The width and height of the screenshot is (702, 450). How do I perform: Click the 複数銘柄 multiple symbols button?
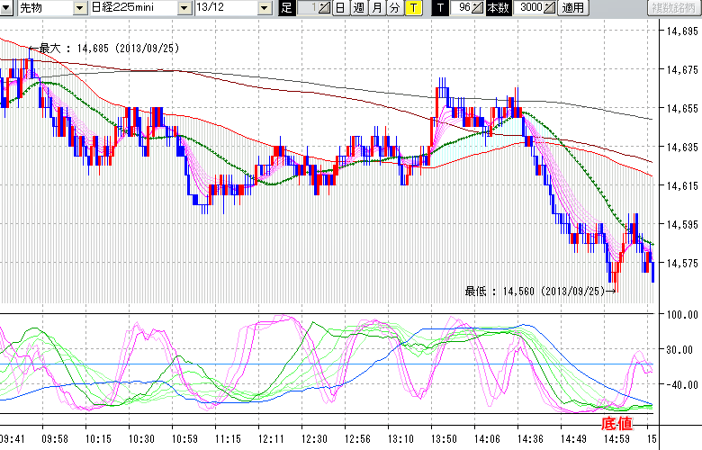tap(674, 8)
